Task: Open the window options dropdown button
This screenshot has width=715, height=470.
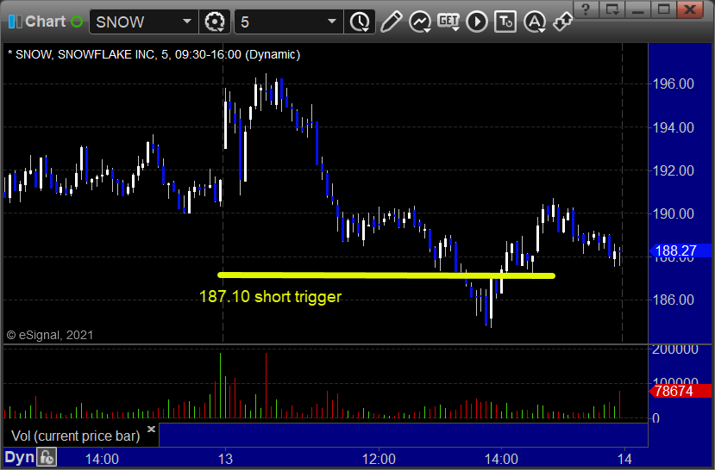Action: coord(612,9)
